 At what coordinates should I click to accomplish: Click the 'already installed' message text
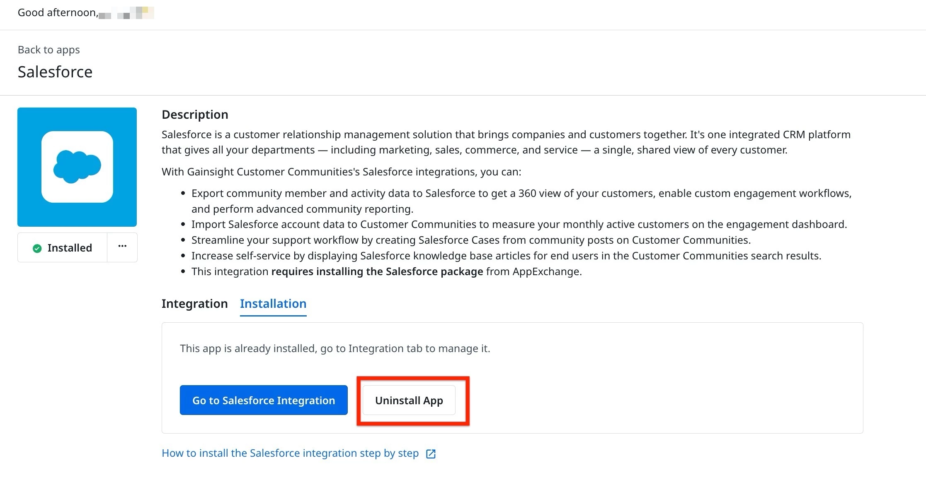point(335,348)
